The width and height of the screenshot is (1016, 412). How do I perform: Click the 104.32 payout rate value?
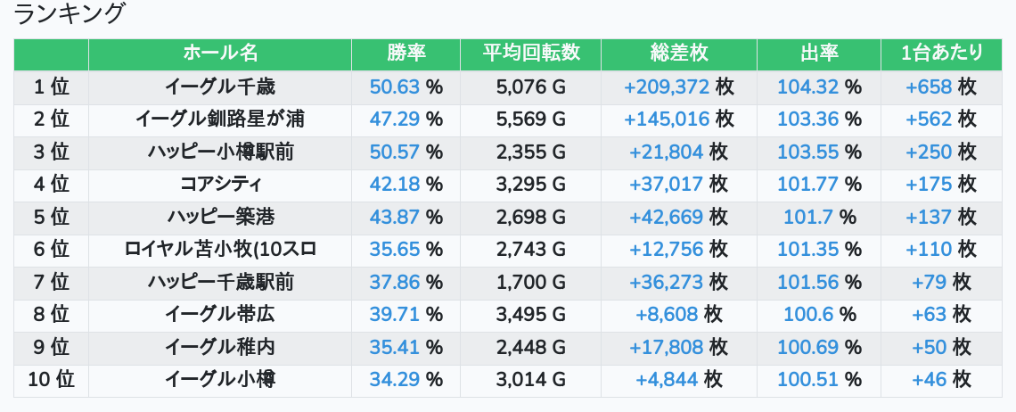(807, 87)
